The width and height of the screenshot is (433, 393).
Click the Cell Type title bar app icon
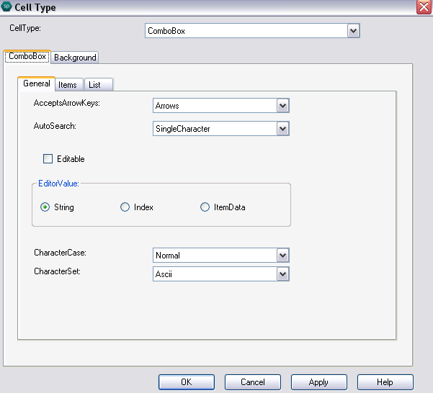(x=6, y=6)
